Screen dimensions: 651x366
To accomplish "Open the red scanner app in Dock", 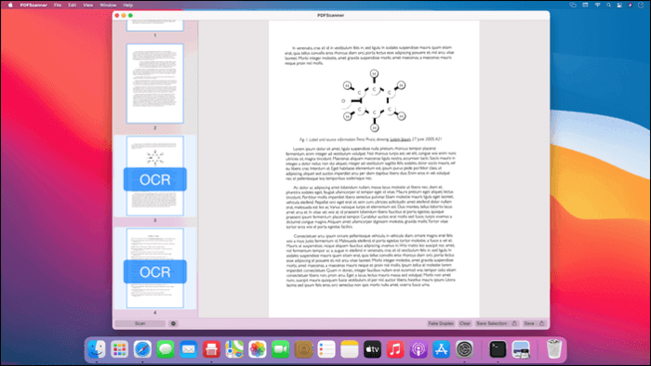I will 211,349.
